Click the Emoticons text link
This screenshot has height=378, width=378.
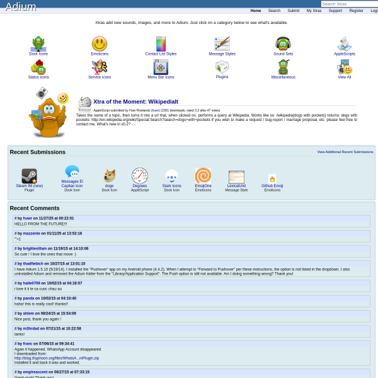[x=100, y=54]
